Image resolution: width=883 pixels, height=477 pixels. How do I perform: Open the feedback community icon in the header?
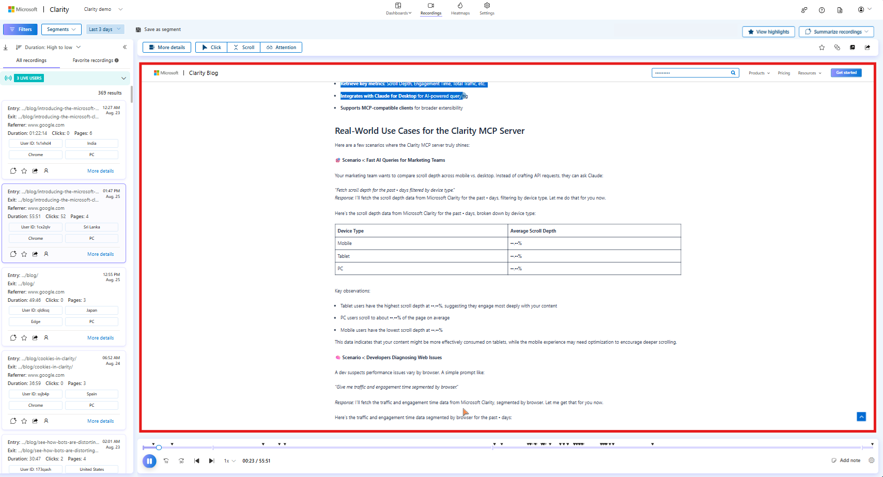click(804, 10)
